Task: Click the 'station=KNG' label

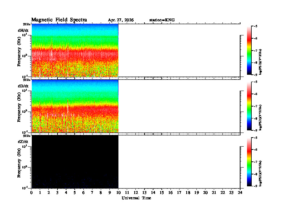Action: pyautogui.click(x=162, y=20)
